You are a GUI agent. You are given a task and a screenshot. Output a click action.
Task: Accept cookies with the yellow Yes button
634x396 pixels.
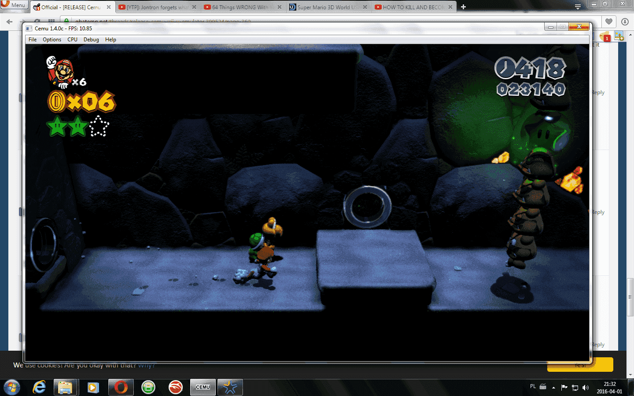pos(580,364)
